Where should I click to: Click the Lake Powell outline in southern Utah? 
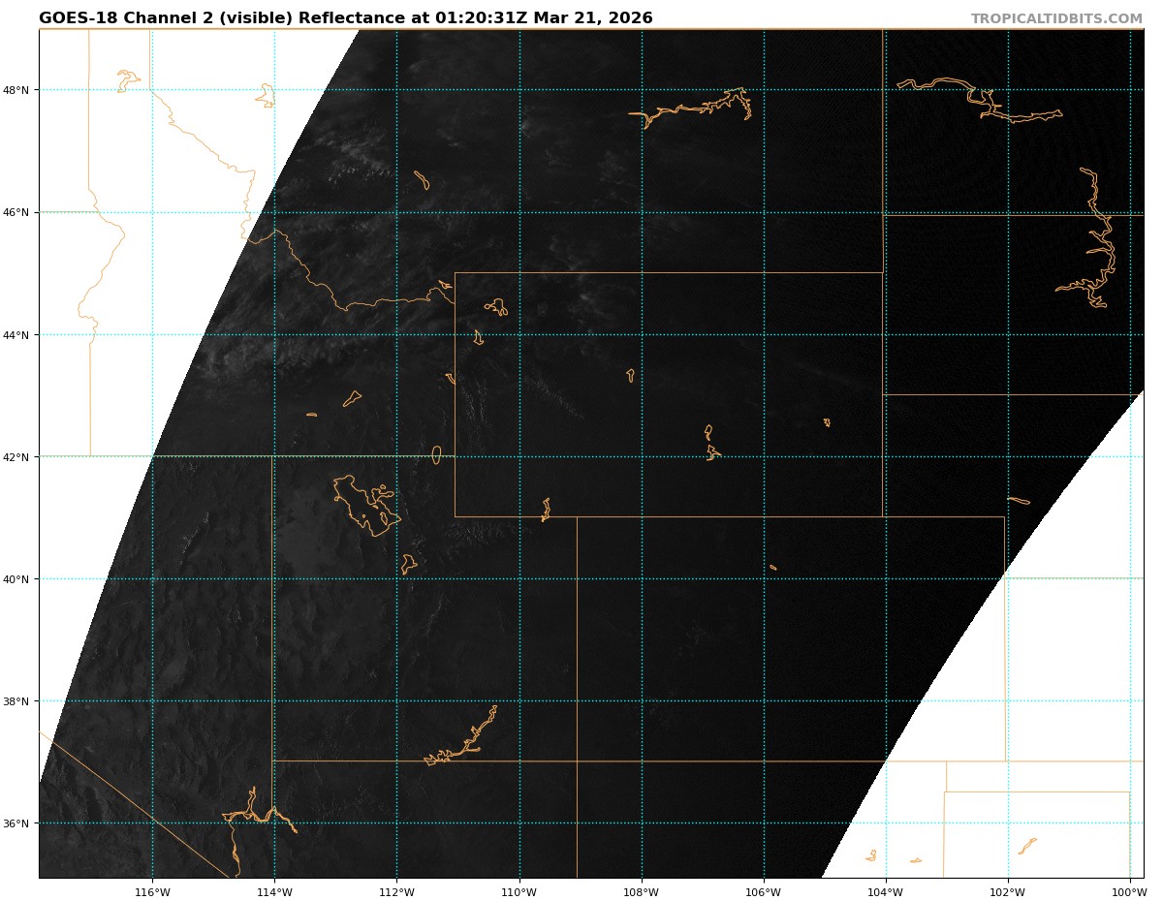point(467,743)
